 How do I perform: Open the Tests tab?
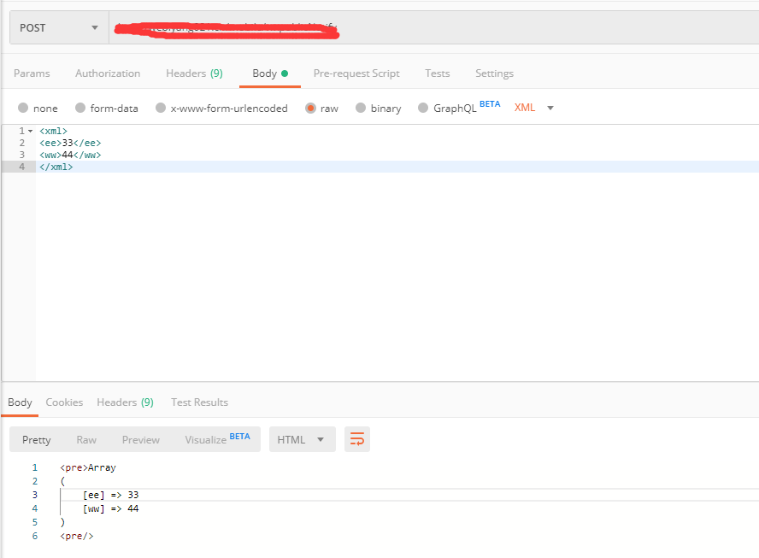pos(437,73)
